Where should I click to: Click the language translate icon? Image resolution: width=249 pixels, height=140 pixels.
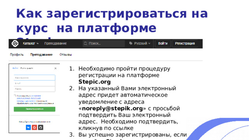131,43
